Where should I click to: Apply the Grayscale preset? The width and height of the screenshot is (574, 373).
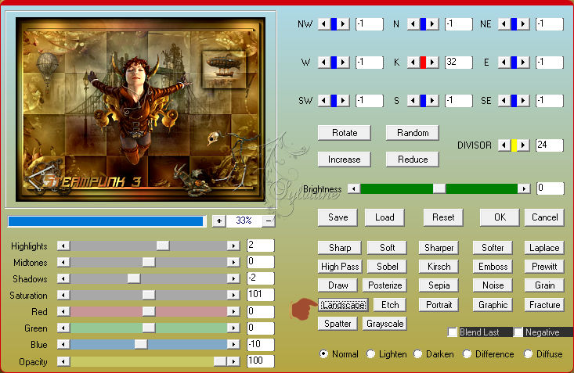[384, 324]
